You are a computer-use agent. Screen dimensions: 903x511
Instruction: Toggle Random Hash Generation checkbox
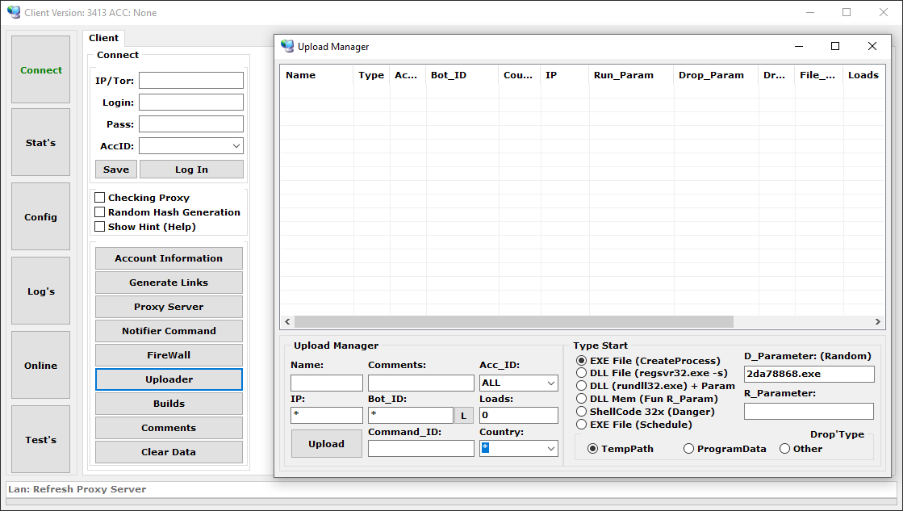tap(99, 212)
